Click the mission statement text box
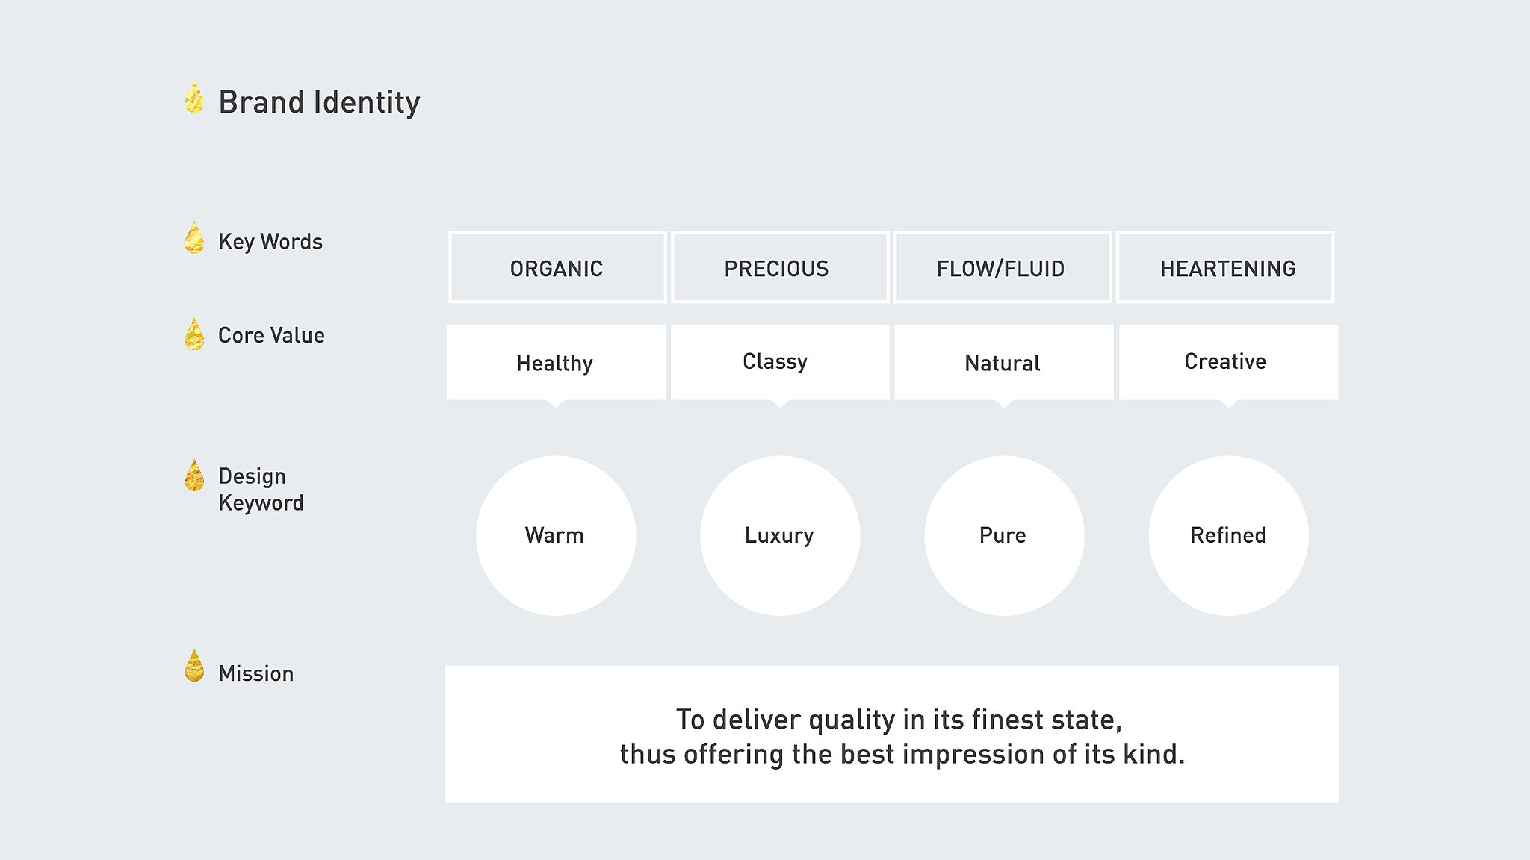The height and width of the screenshot is (860, 1530). coord(892,735)
